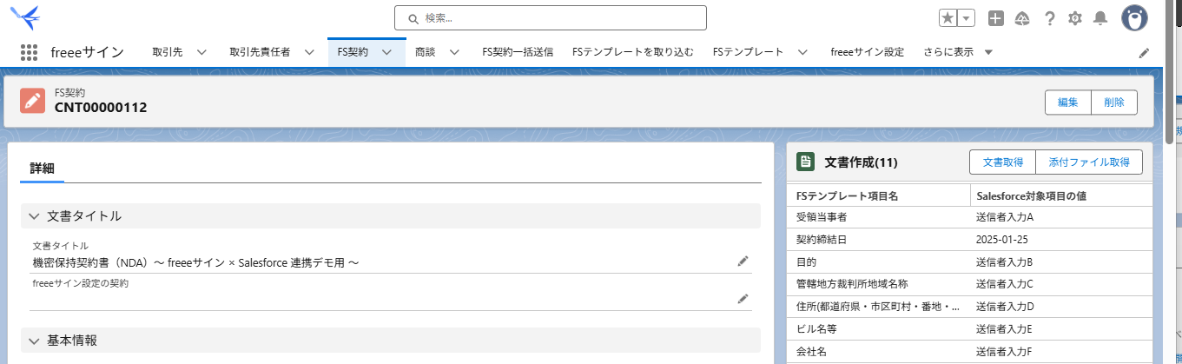
Task: Select the 目的 row
Action: coord(970,261)
